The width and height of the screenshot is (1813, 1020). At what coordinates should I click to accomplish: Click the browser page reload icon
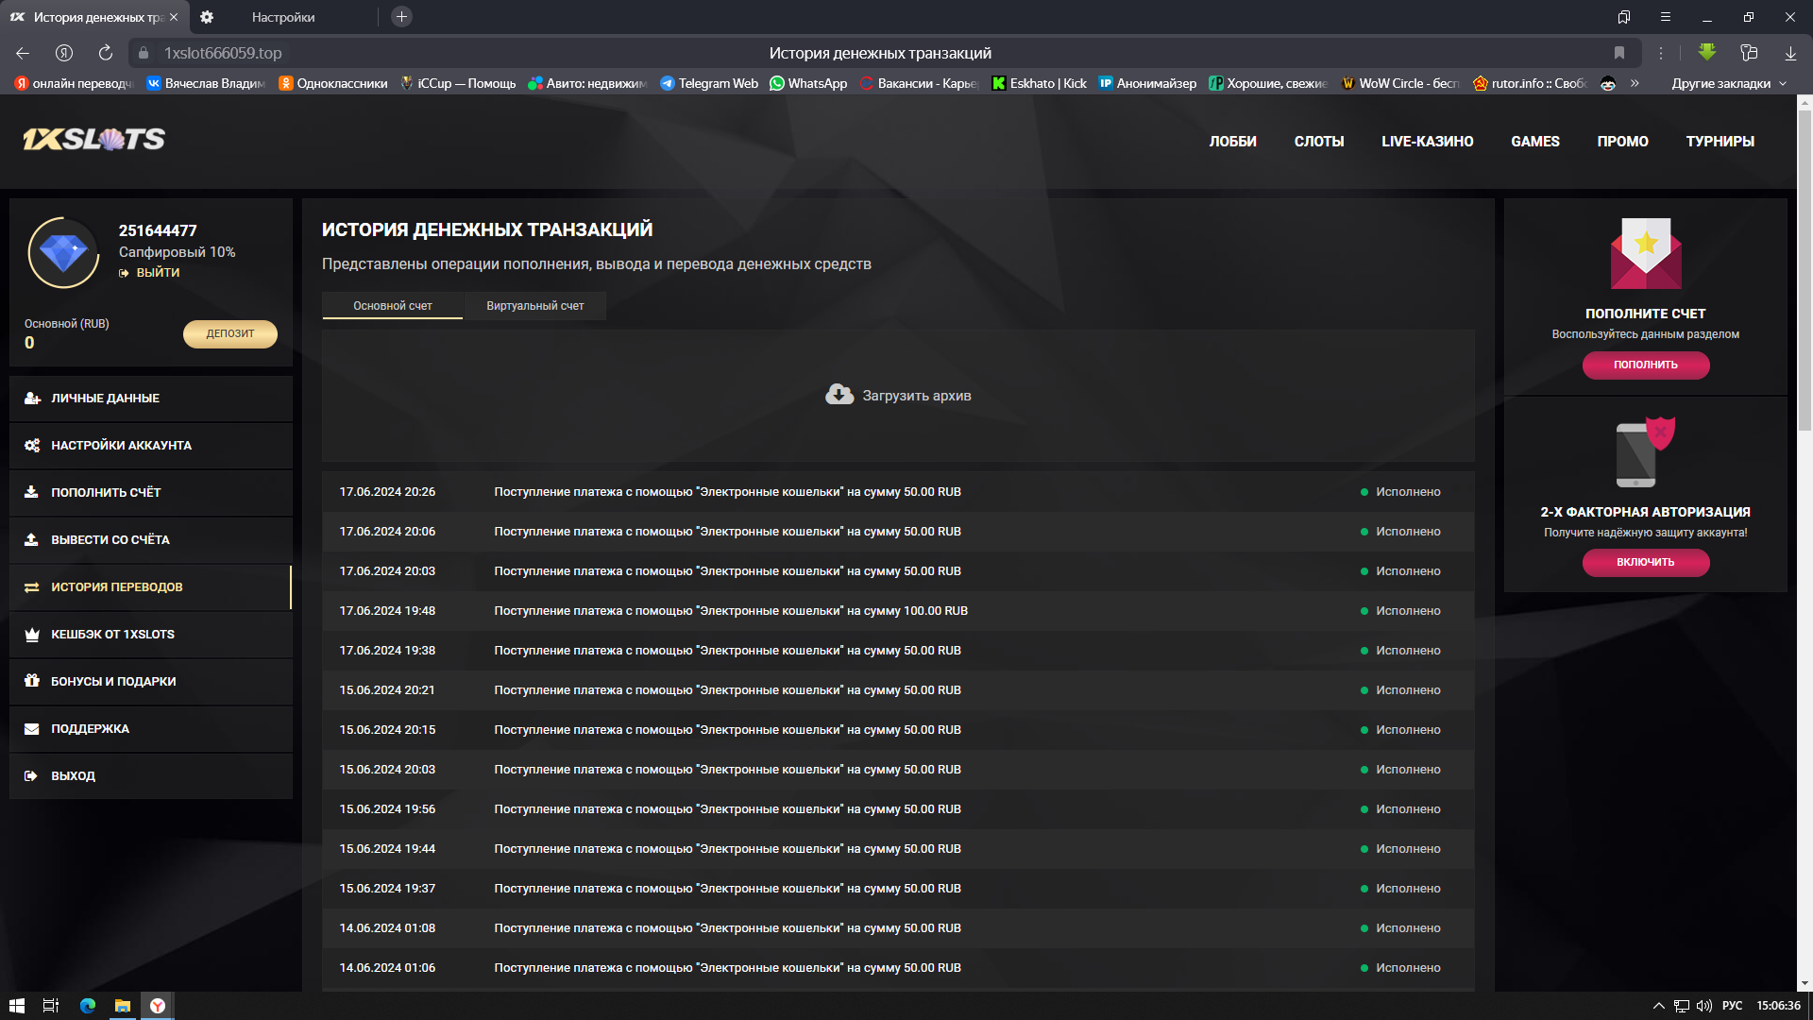pyautogui.click(x=106, y=53)
